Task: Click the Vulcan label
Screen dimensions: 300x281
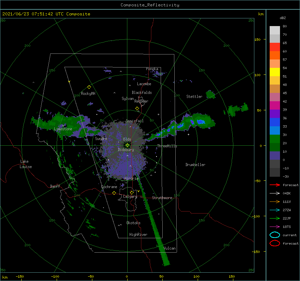Action: (169, 248)
